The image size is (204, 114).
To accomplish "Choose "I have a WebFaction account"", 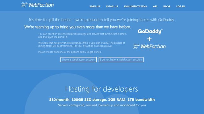I will pyautogui.click(x=78, y=60).
